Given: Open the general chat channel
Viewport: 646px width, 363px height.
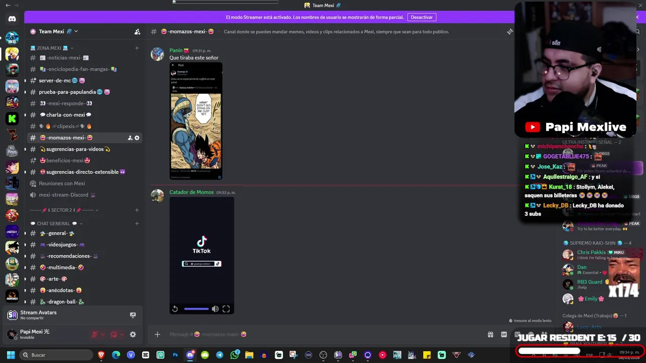Looking at the screenshot, I should [85, 233].
